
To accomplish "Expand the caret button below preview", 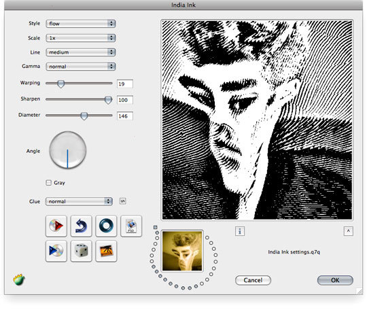I will click(348, 231).
